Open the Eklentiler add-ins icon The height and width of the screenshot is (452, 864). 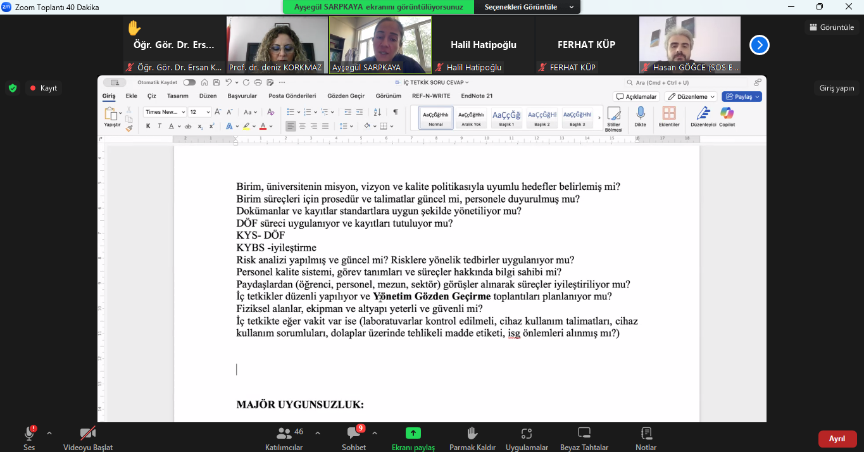(668, 114)
